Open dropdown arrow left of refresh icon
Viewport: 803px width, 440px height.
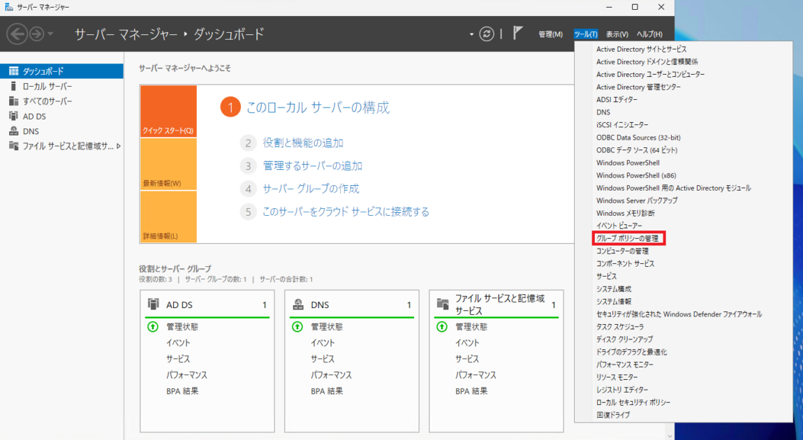(x=471, y=34)
